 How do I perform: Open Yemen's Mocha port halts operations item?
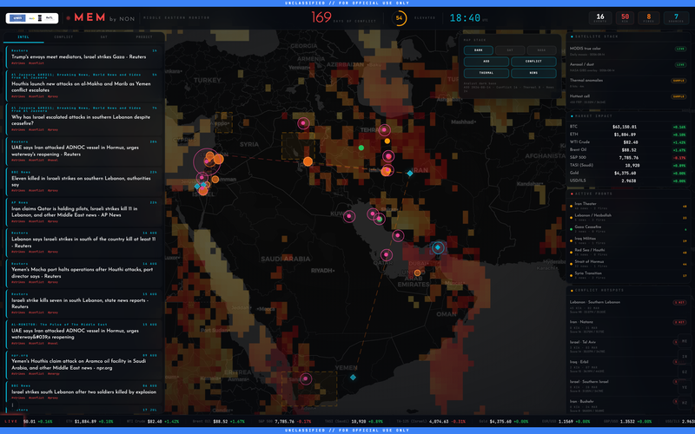84,273
